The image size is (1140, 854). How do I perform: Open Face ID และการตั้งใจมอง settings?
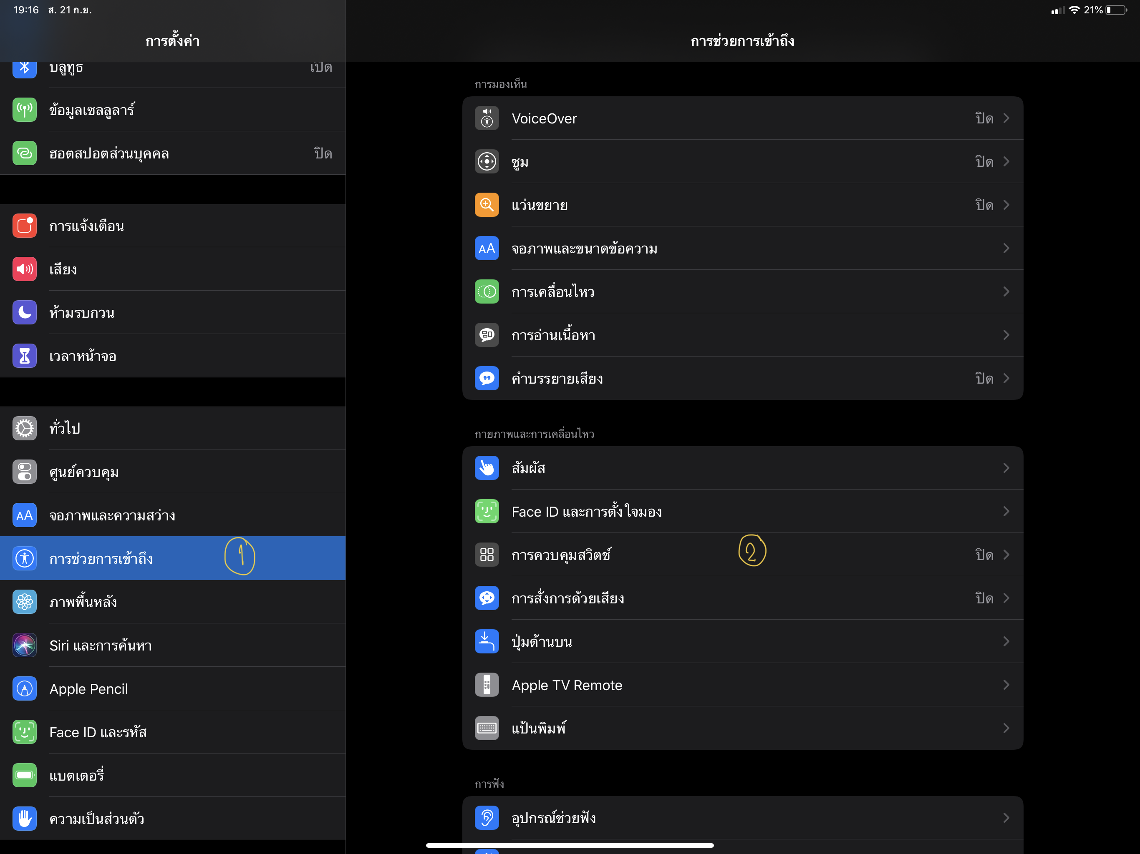pos(743,512)
